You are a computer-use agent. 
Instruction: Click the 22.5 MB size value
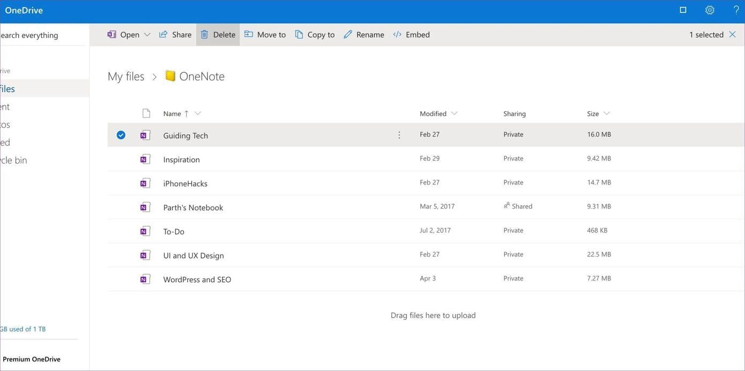599,254
